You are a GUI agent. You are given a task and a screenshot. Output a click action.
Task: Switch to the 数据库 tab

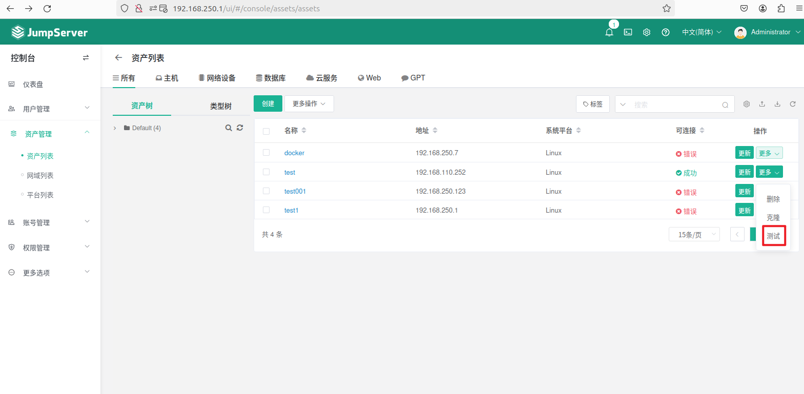point(271,78)
